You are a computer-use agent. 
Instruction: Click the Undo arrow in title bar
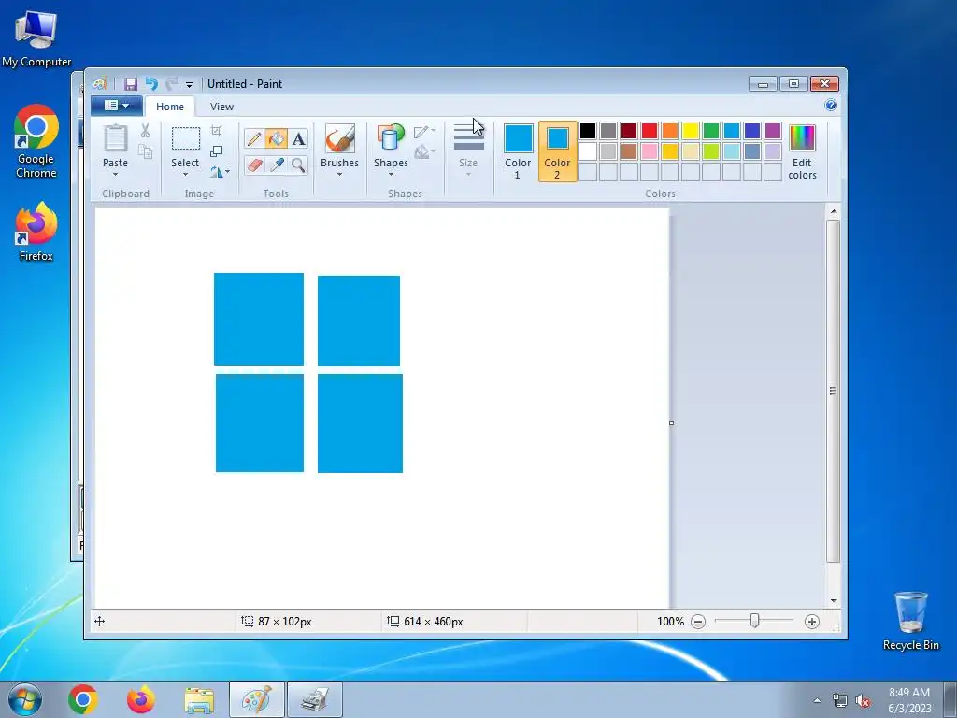pyautogui.click(x=151, y=84)
